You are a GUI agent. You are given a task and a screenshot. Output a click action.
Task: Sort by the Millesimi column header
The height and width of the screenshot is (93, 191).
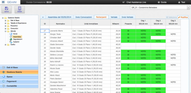[x=116, y=22]
